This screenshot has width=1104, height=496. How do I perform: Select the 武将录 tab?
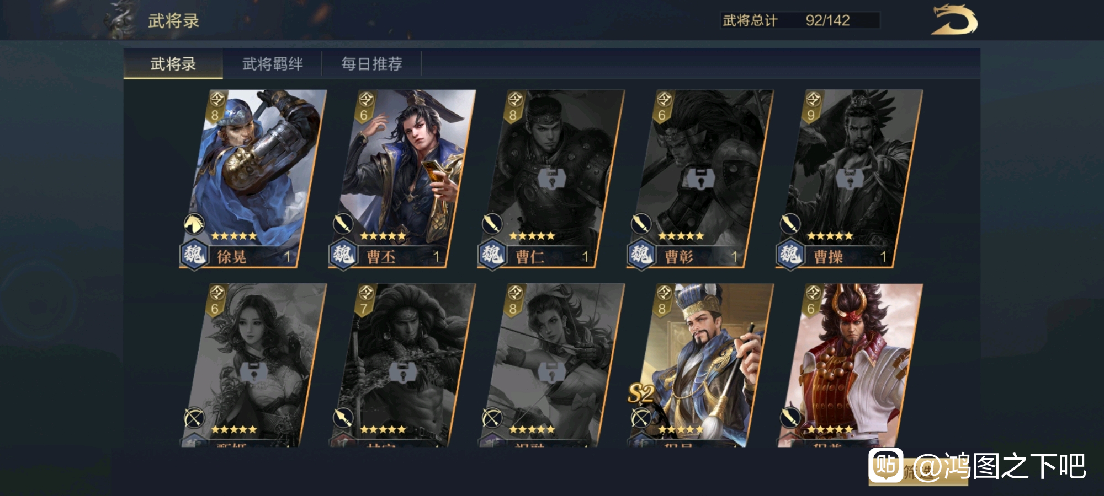coord(173,64)
